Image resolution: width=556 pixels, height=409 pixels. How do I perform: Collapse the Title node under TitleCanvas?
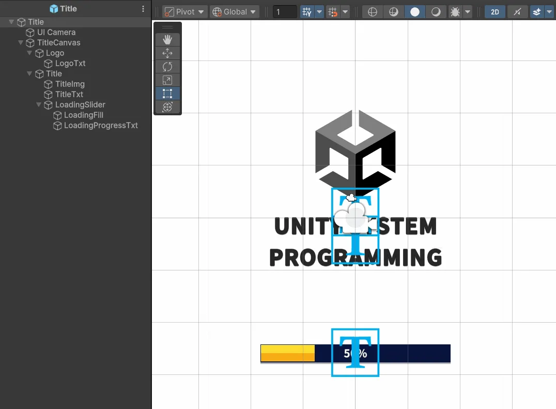click(29, 73)
